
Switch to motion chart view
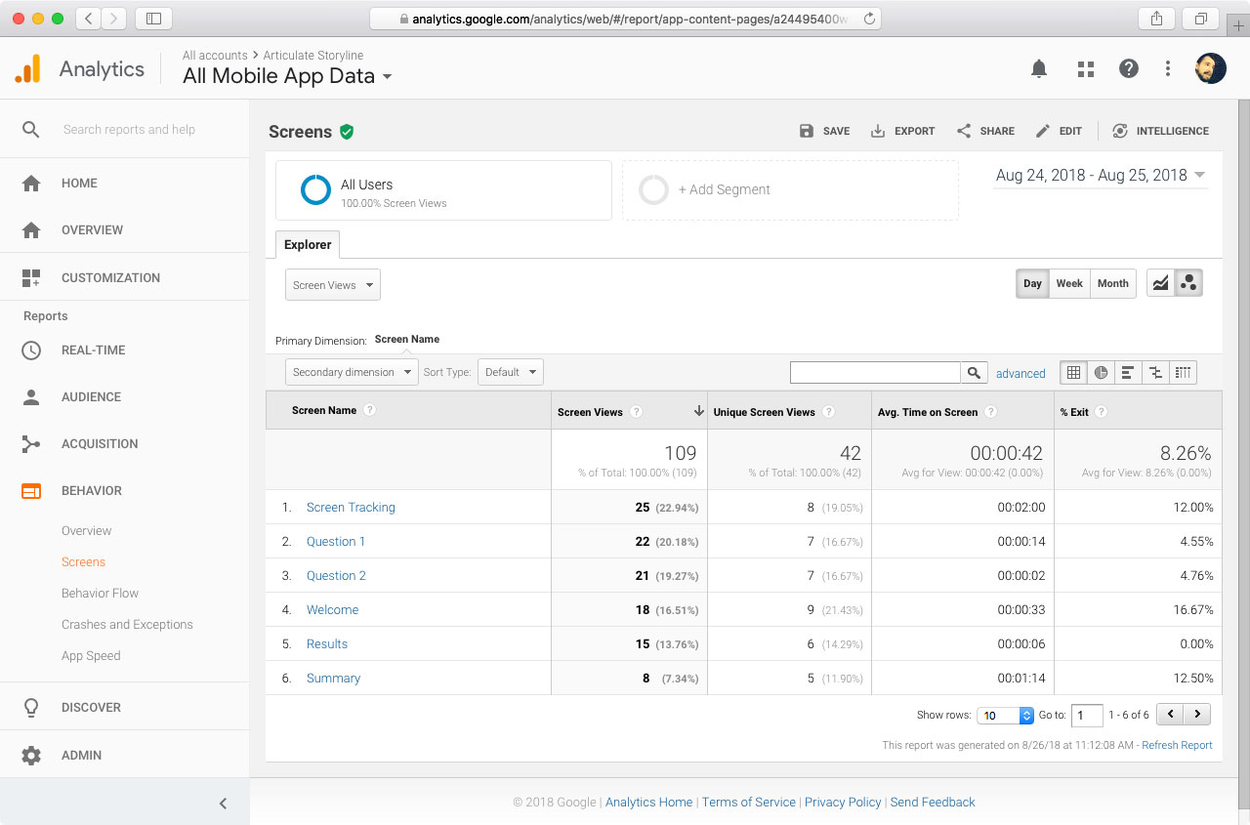[x=1188, y=283]
